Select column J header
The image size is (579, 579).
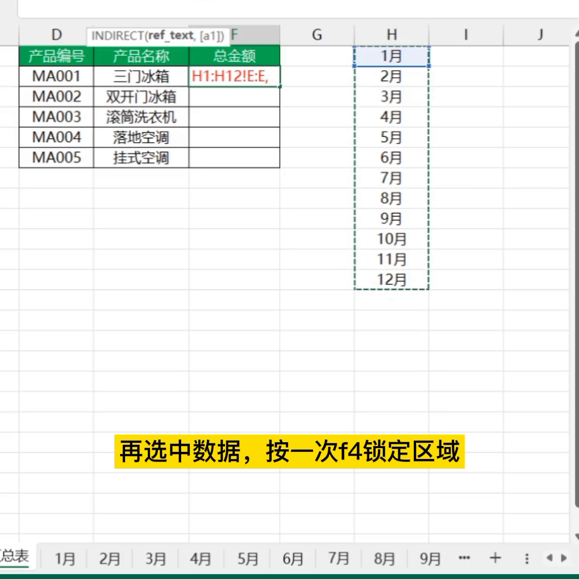pyautogui.click(x=540, y=35)
